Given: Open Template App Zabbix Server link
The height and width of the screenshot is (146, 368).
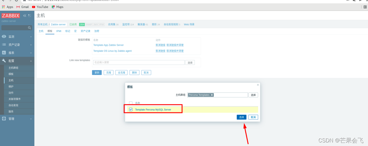Looking at the screenshot, I should [108, 45].
